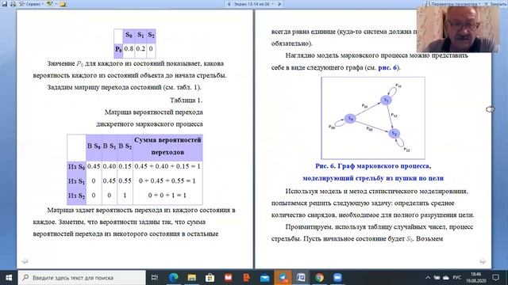Open the Параметры просмотра view options menu
Screen dimensions: 508x285
point(452,4)
